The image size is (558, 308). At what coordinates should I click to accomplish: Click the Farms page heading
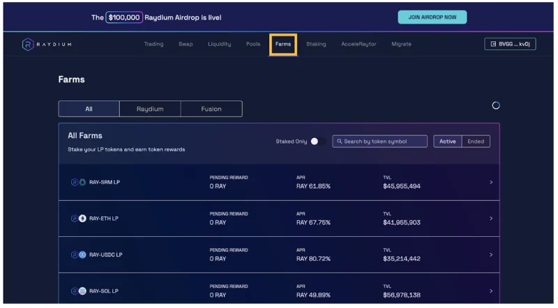click(x=72, y=79)
